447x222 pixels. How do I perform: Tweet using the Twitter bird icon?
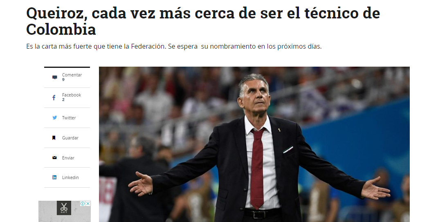click(54, 117)
